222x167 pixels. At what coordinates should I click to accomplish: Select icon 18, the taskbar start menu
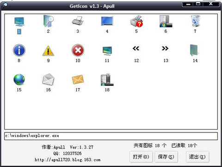click(x=107, y=79)
